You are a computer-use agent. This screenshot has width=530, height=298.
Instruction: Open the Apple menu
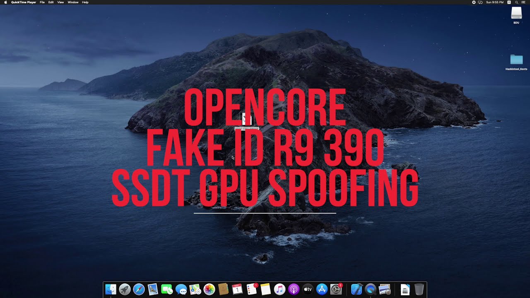[5, 2]
